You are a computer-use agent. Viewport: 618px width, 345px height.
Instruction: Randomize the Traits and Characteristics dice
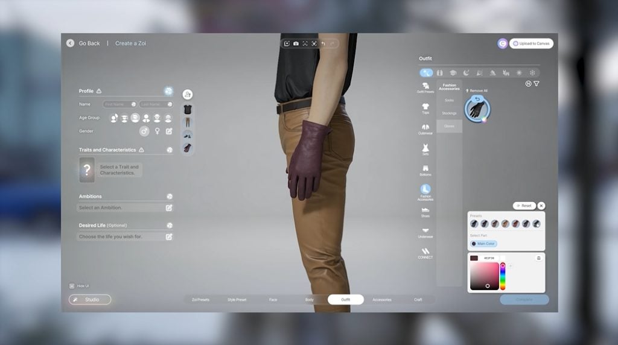[x=170, y=150]
